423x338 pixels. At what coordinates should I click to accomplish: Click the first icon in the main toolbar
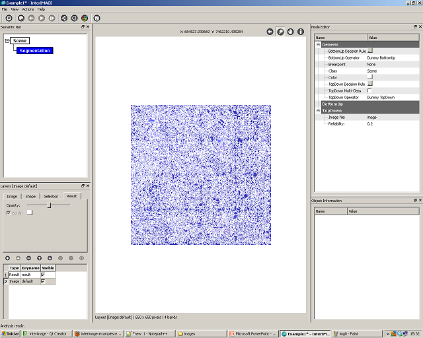click(8, 18)
